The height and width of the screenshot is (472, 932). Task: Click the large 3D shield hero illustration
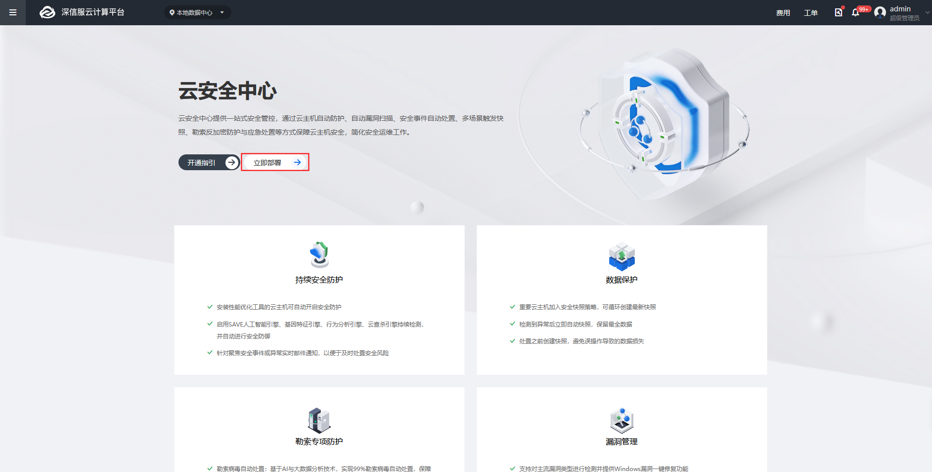point(665,124)
